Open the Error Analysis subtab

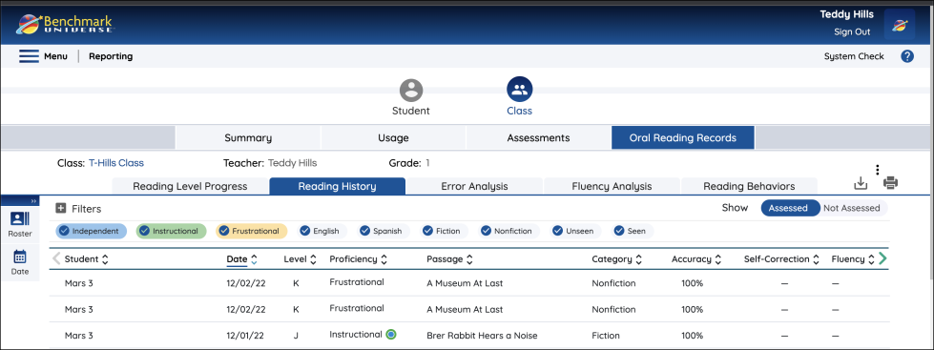tap(474, 186)
